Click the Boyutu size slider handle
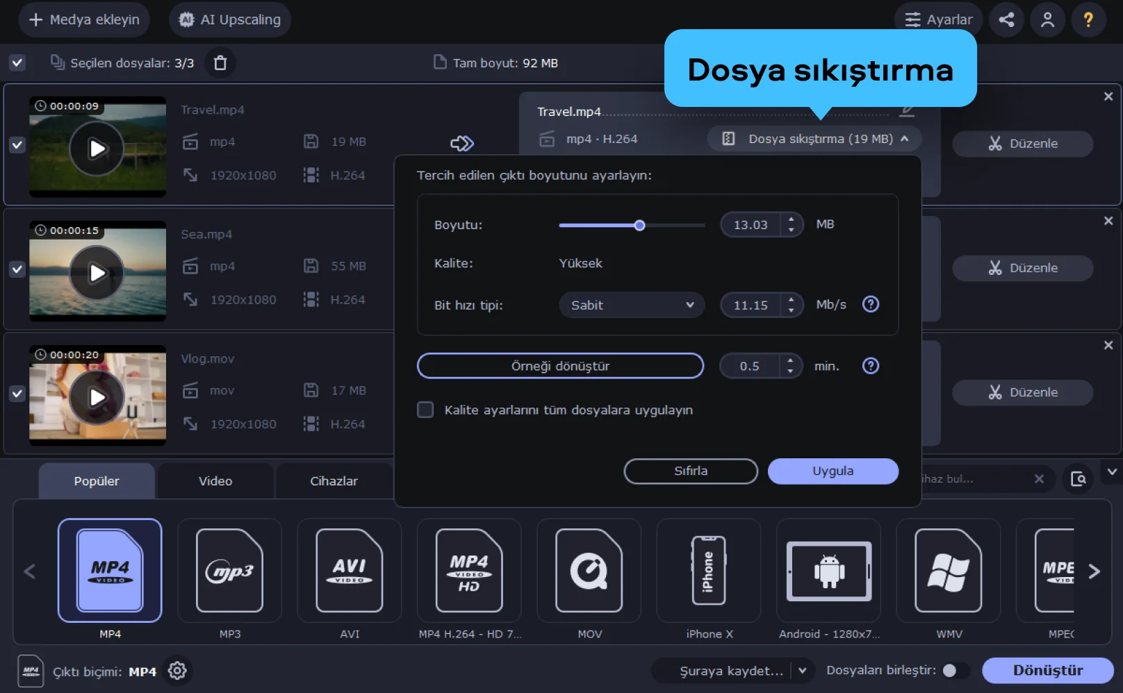 click(x=639, y=225)
